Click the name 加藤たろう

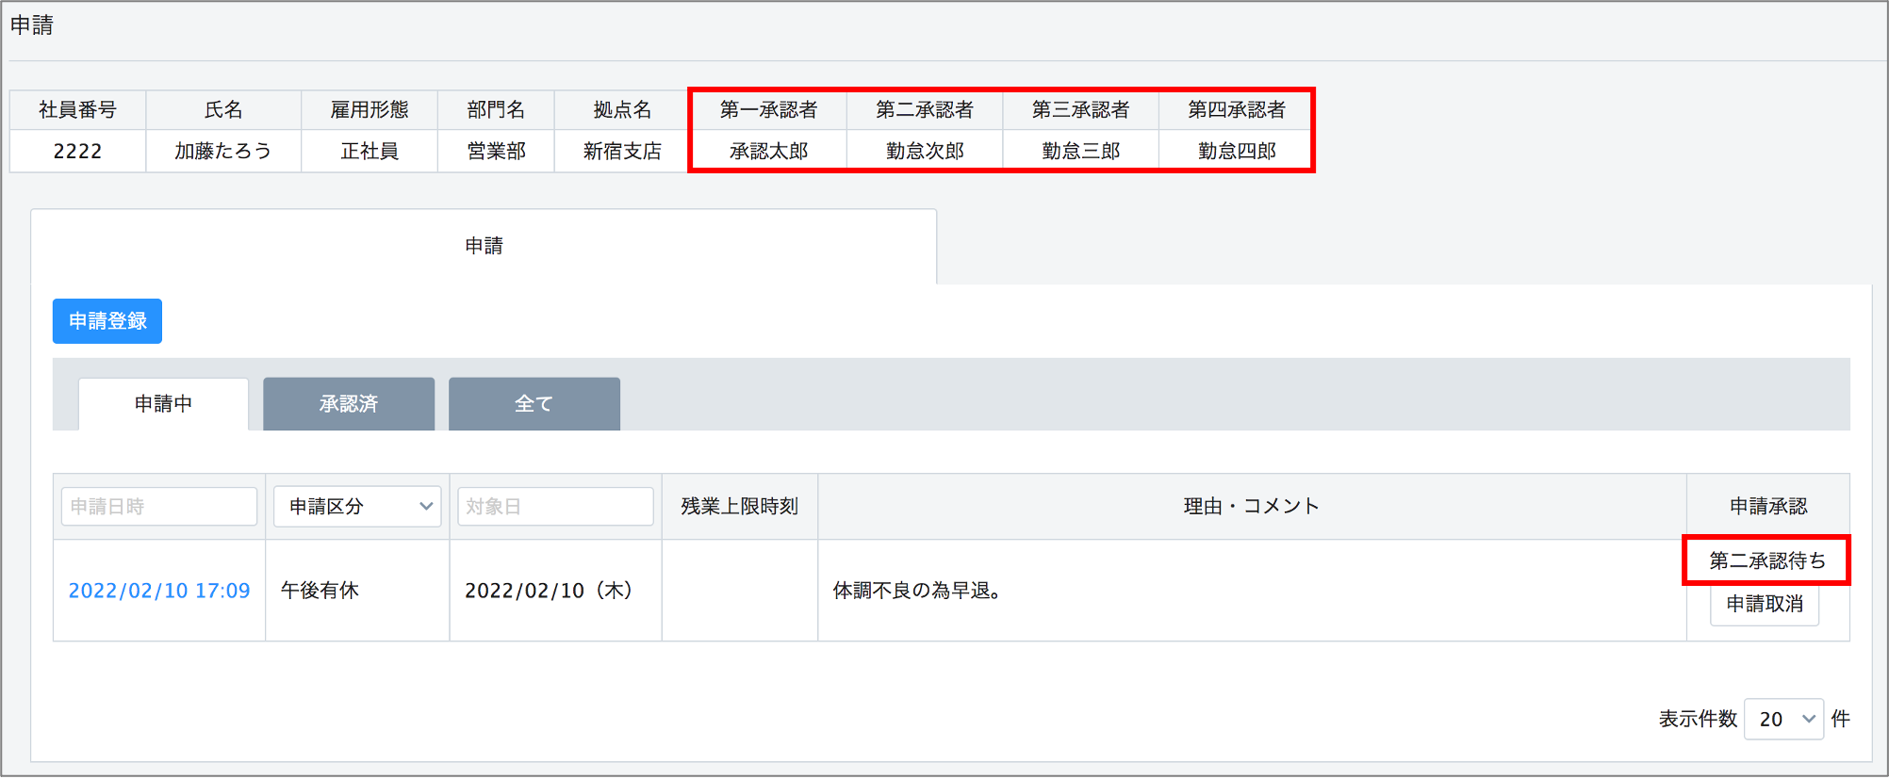pos(223,152)
